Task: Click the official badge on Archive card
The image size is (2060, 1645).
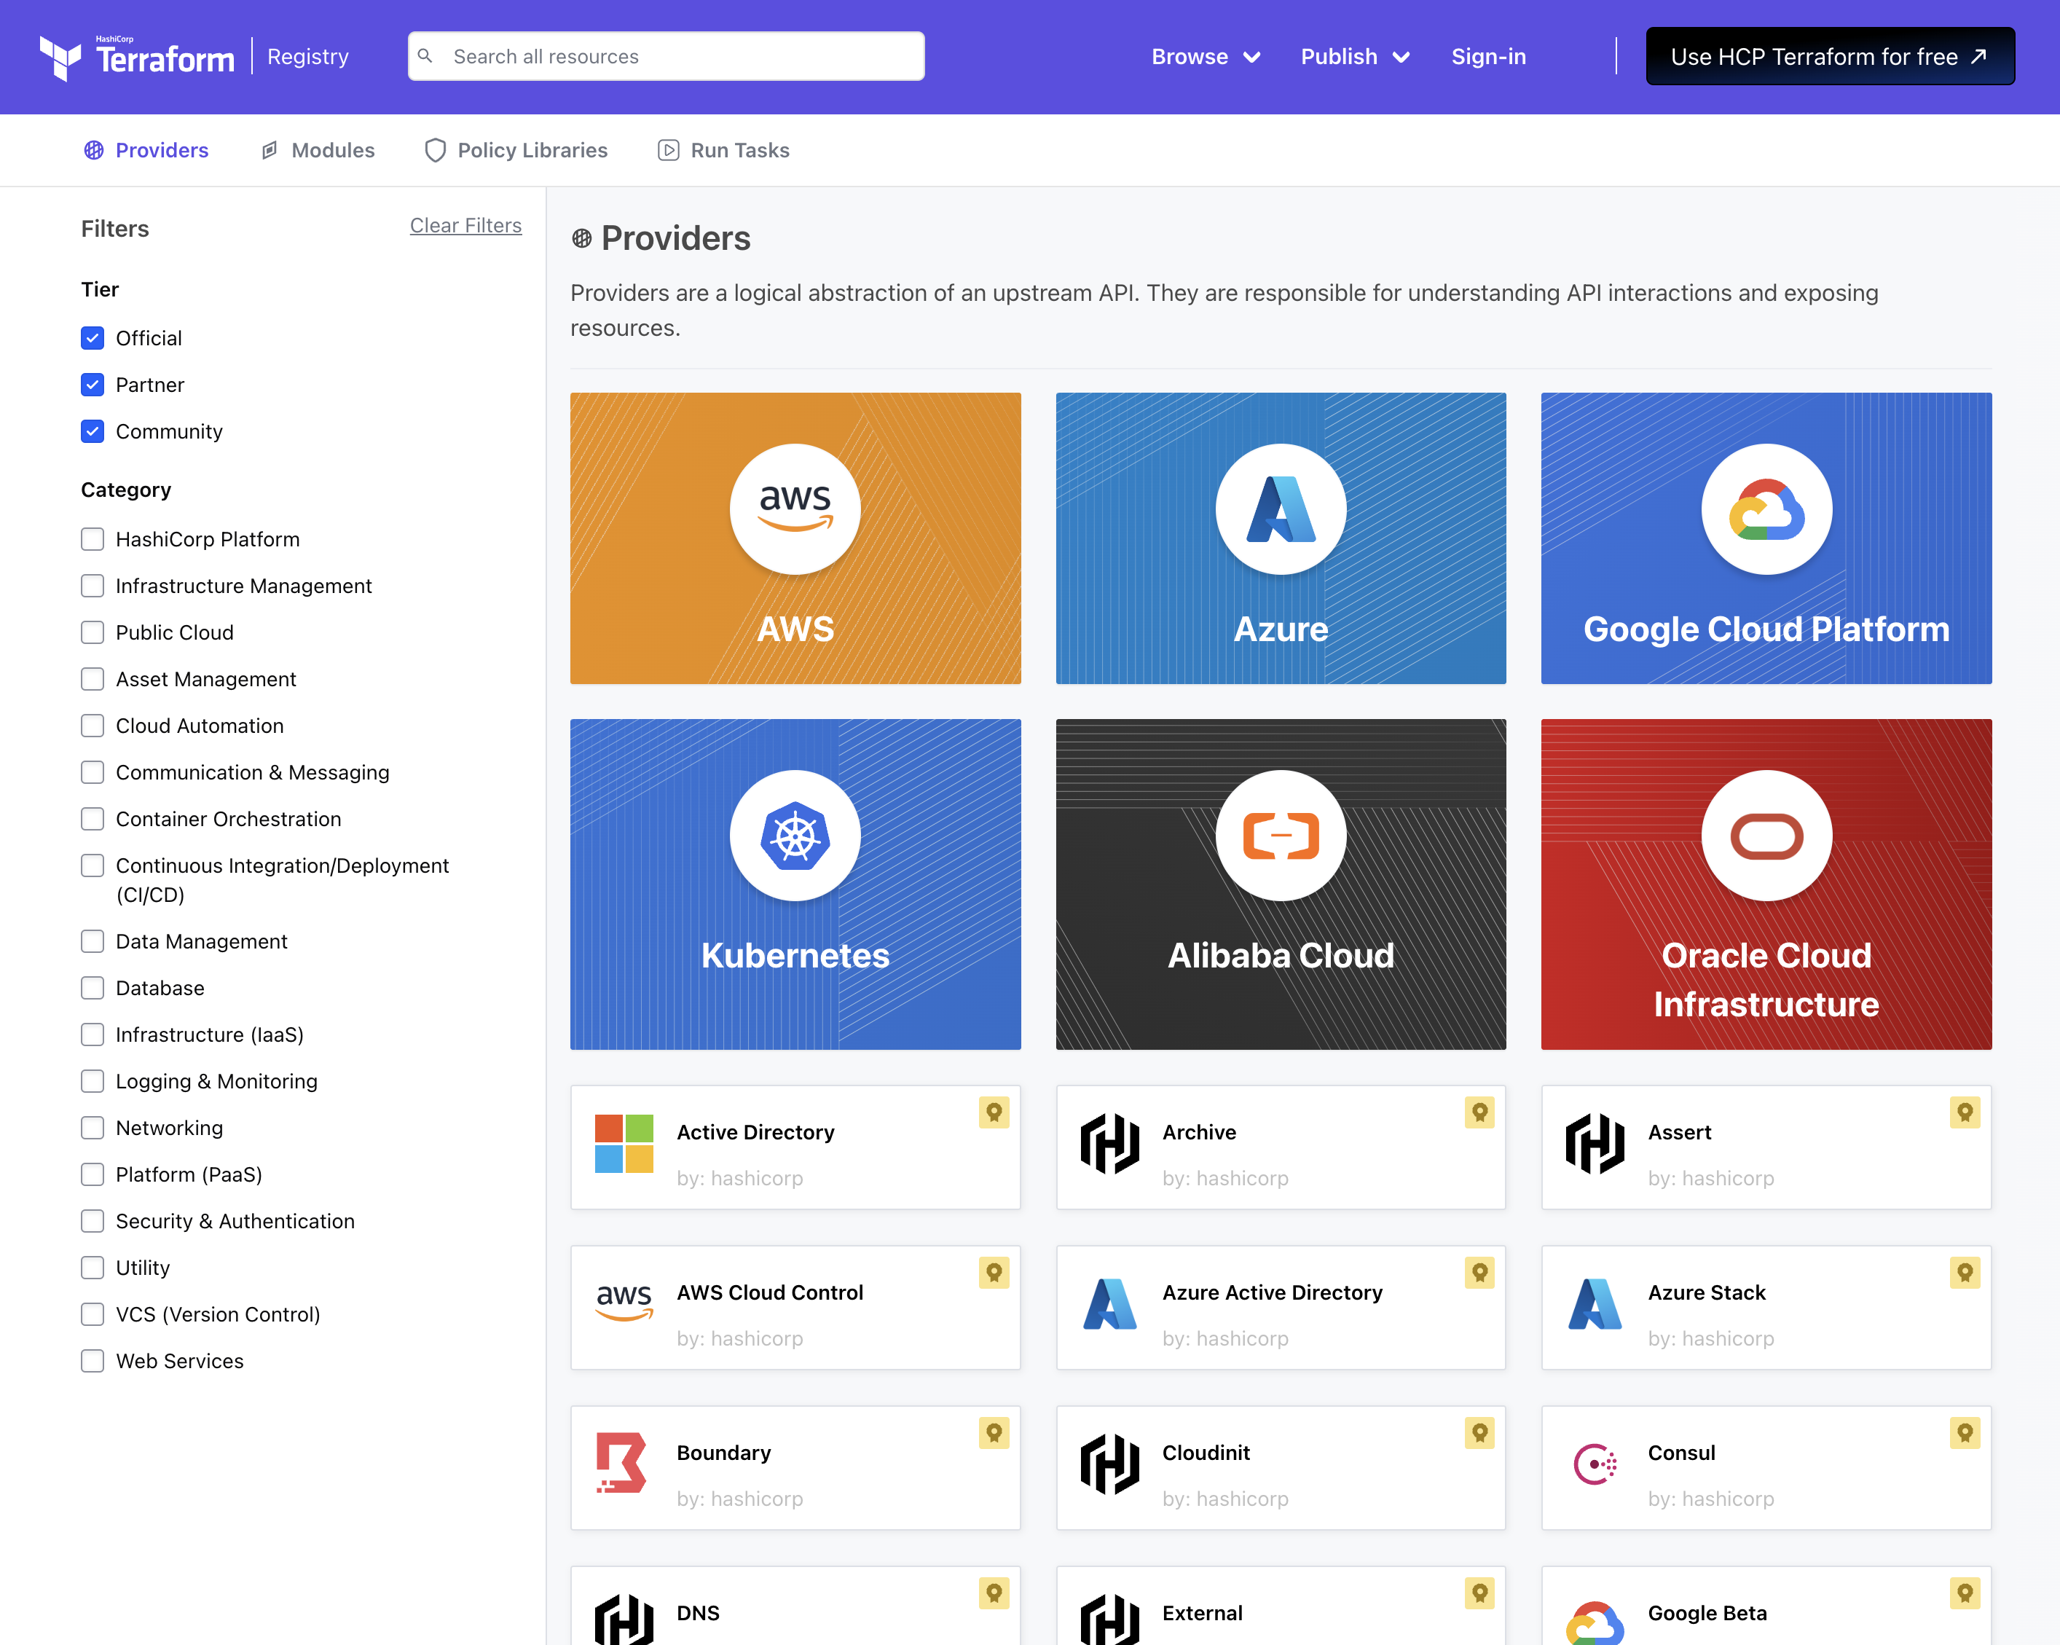Action: pyautogui.click(x=1479, y=1112)
